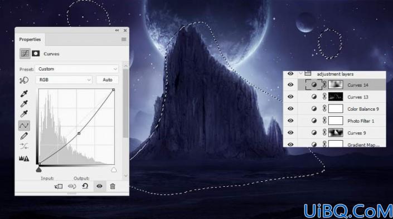
Task: Click the black point input slider
Action: 38,170
